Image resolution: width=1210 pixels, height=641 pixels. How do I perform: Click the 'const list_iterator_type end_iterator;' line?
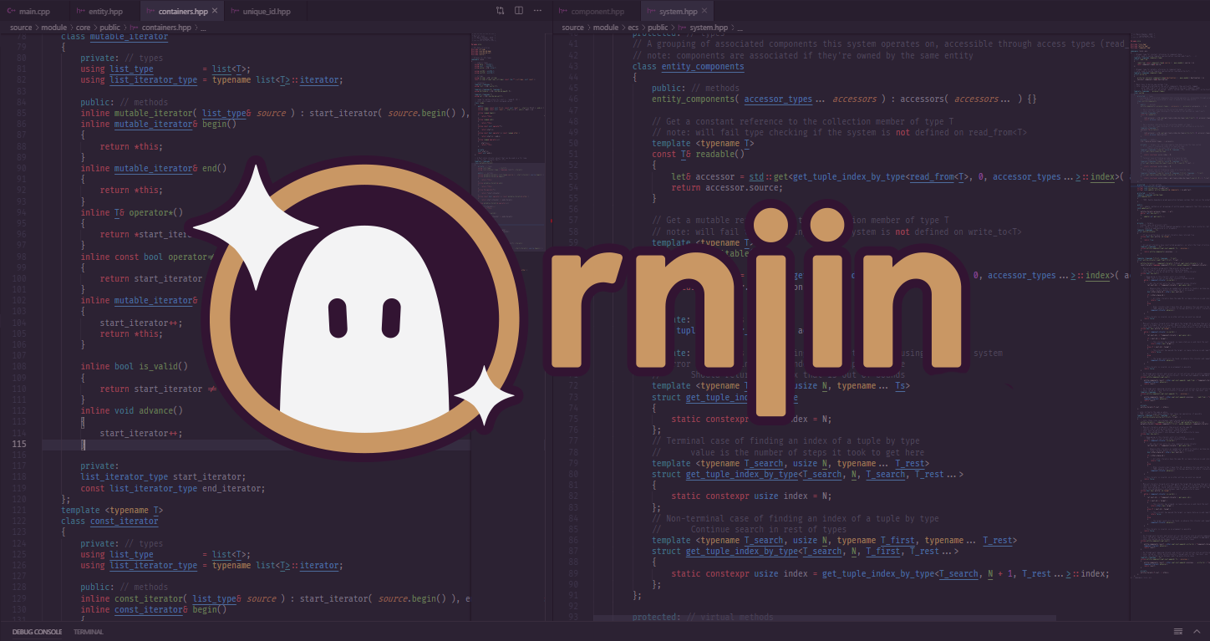(x=173, y=488)
